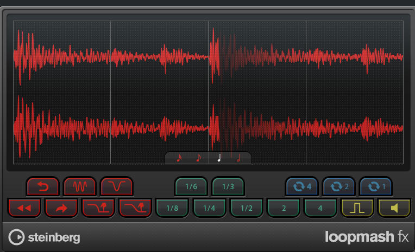415x252 pixels.
Task: Trigger the green 1/2 pad
Action: pyautogui.click(x=247, y=208)
